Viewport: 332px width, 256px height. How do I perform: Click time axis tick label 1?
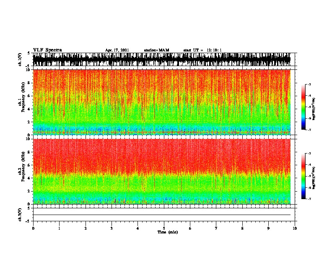click(x=59, y=228)
